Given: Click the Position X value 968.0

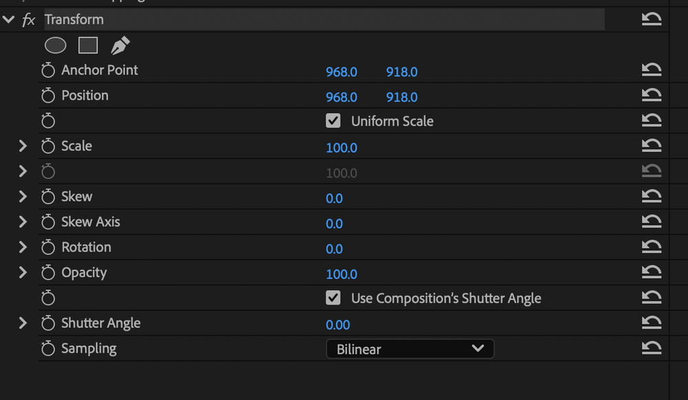Looking at the screenshot, I should click(x=341, y=97).
